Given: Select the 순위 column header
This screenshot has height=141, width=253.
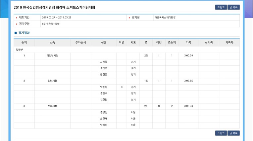Looking at the screenshot, I should pos(24,43).
